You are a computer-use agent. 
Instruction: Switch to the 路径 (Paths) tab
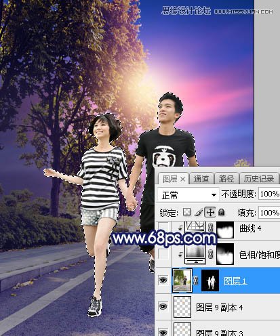tap(226, 179)
